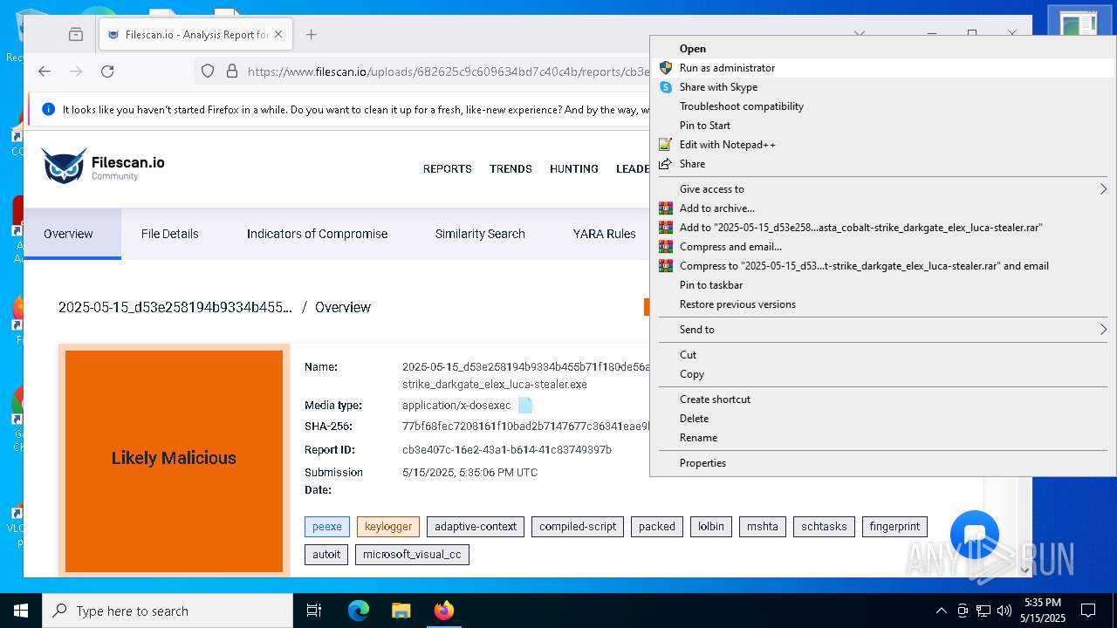Select Edit with Notepad++
Image resolution: width=1117 pixels, height=628 pixels.
[x=883, y=144]
